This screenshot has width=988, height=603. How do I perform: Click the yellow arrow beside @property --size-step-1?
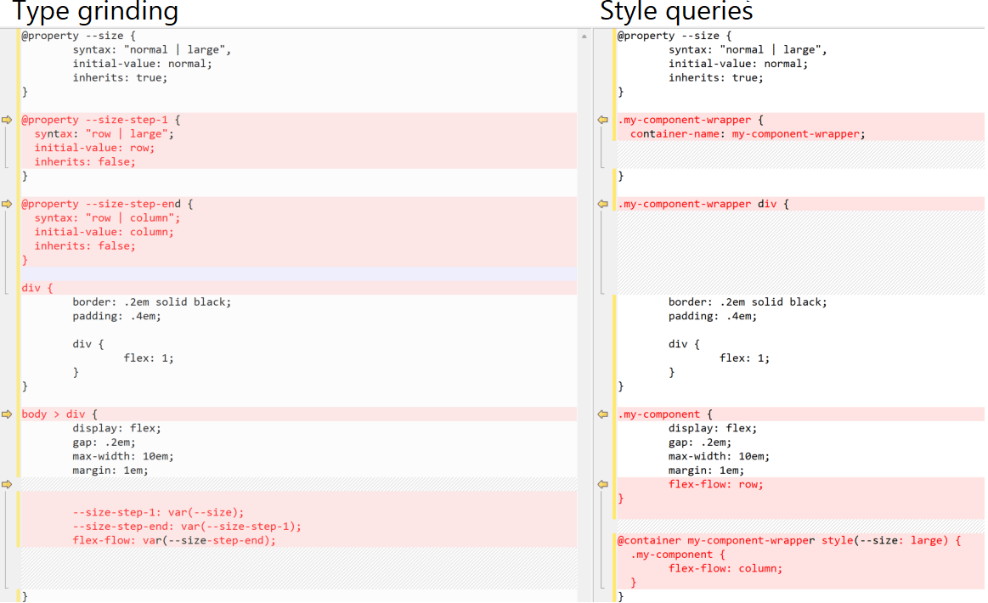7,120
